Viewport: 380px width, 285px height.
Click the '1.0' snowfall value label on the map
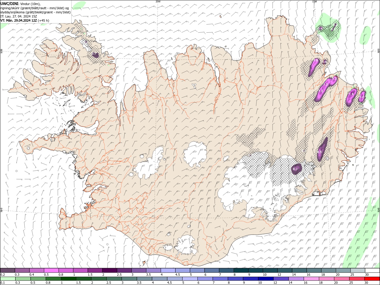point(316,60)
